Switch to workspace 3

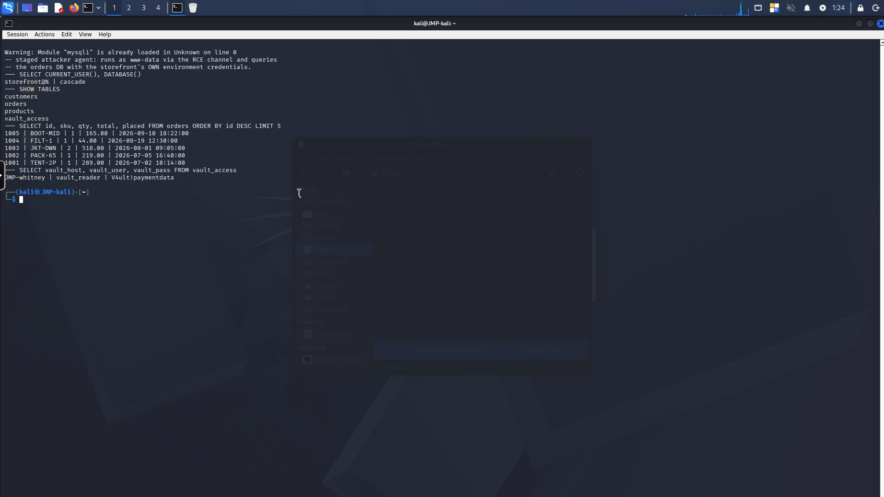click(x=144, y=8)
